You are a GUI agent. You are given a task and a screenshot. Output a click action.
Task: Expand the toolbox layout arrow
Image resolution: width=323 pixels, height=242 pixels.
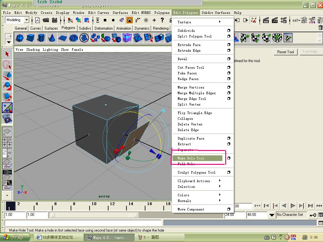point(7,195)
